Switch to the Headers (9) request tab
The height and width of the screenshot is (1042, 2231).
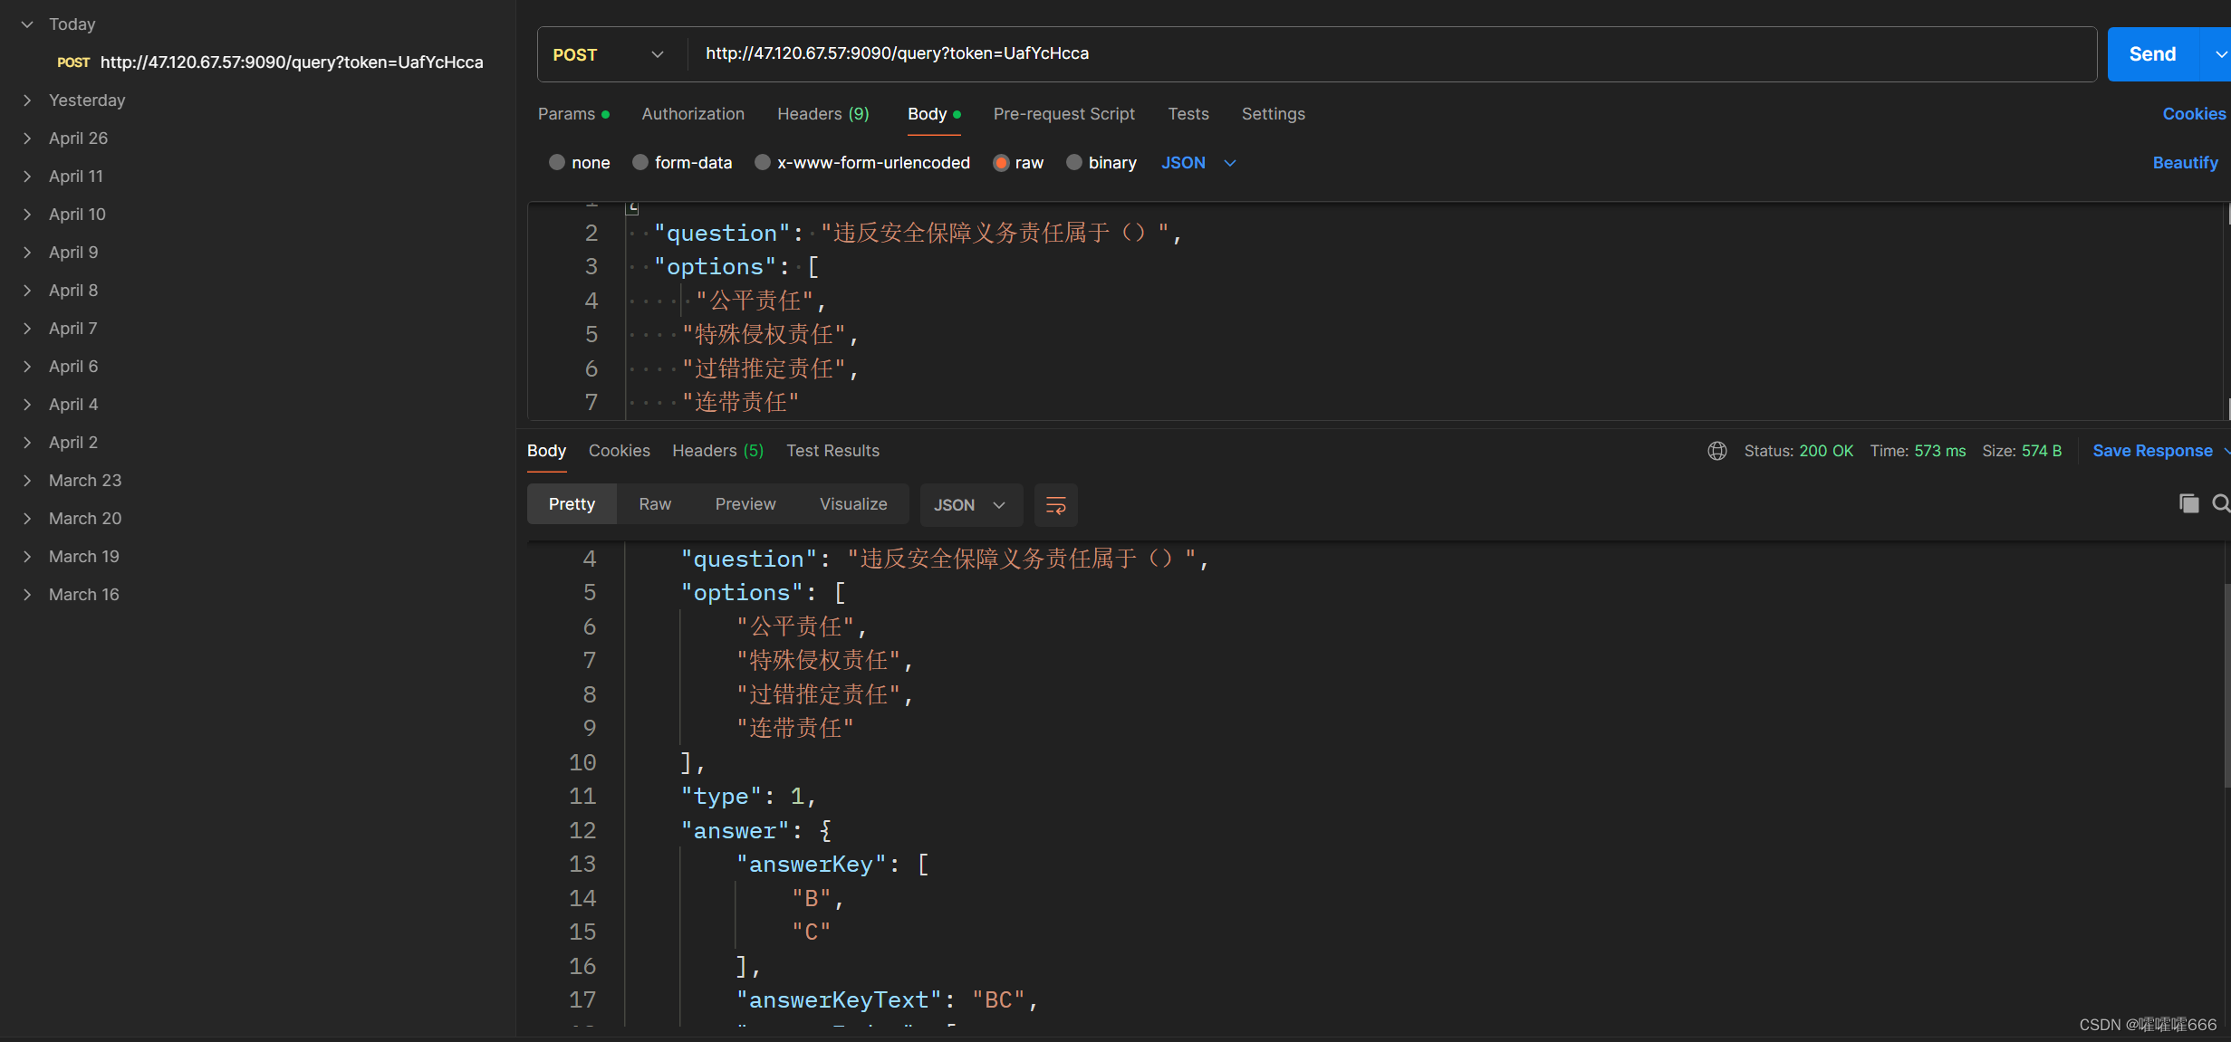coord(822,114)
